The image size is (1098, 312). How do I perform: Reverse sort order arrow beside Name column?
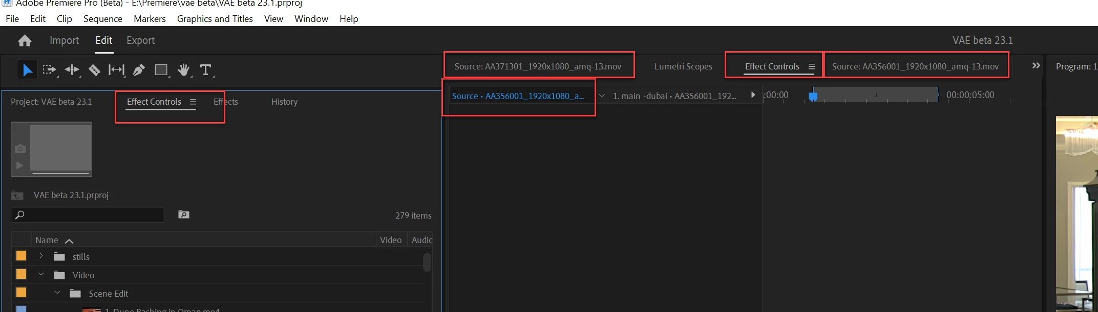coord(69,241)
